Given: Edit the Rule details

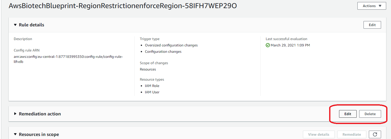Looking at the screenshot, I should tap(372, 25).
